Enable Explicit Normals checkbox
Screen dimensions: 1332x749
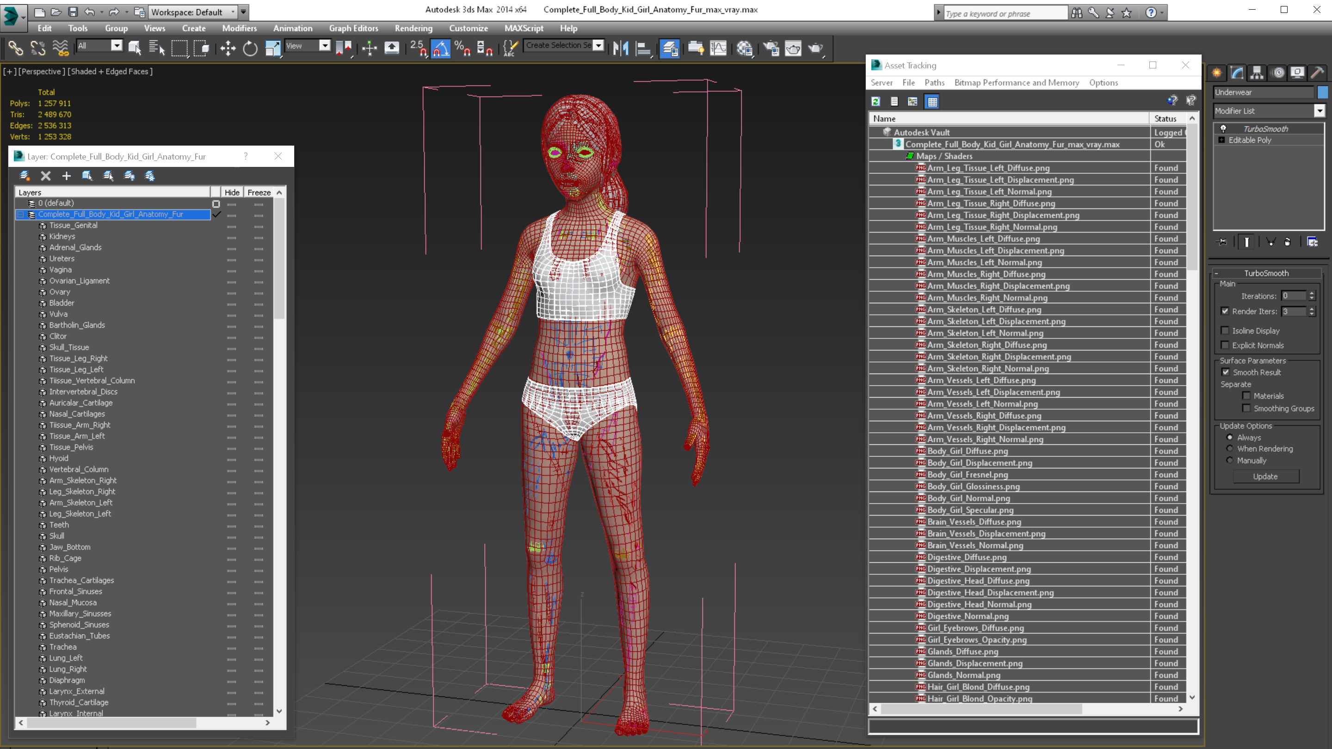1225,345
